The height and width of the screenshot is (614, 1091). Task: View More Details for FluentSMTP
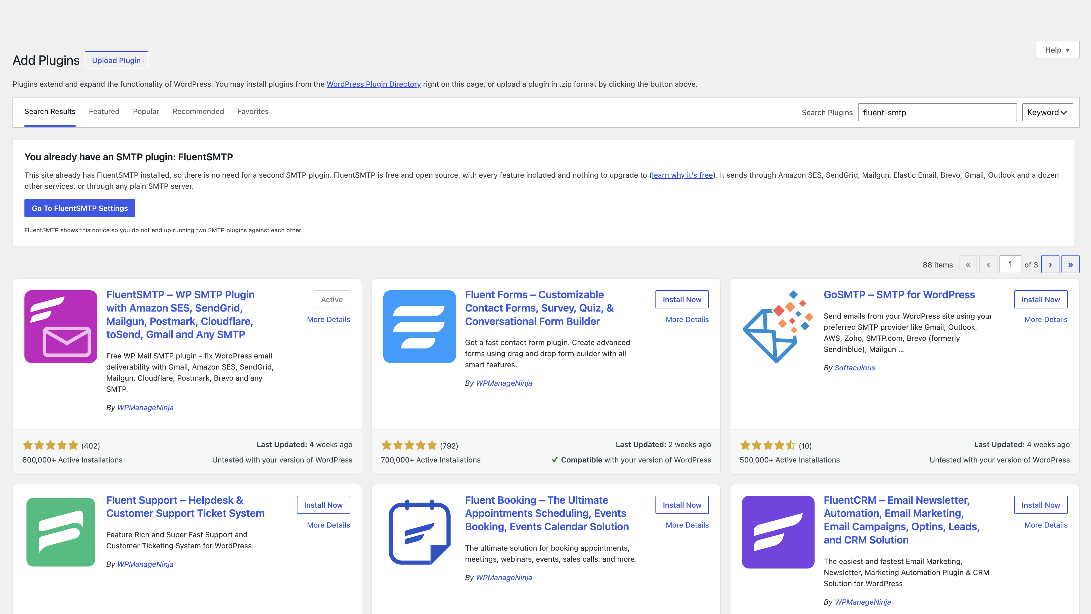(328, 320)
